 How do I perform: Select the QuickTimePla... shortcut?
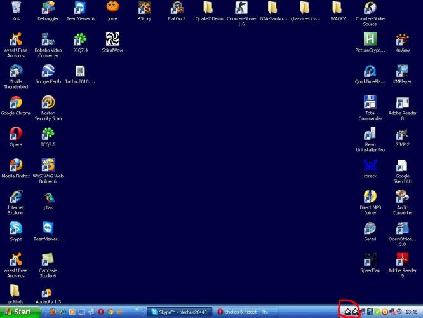[370, 74]
